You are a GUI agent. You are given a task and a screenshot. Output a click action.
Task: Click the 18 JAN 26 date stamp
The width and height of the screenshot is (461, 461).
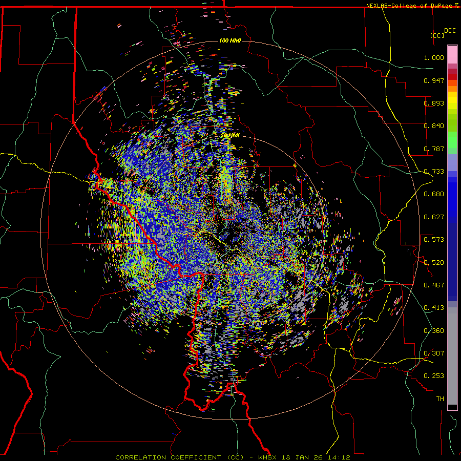(x=302, y=457)
